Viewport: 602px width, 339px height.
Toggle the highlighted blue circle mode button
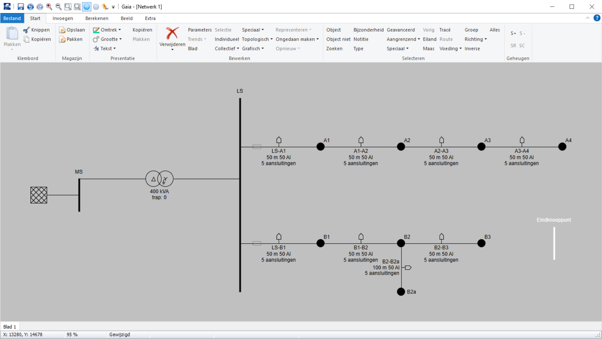click(87, 7)
